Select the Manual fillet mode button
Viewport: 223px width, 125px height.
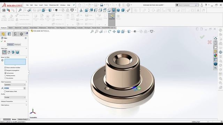10,44
